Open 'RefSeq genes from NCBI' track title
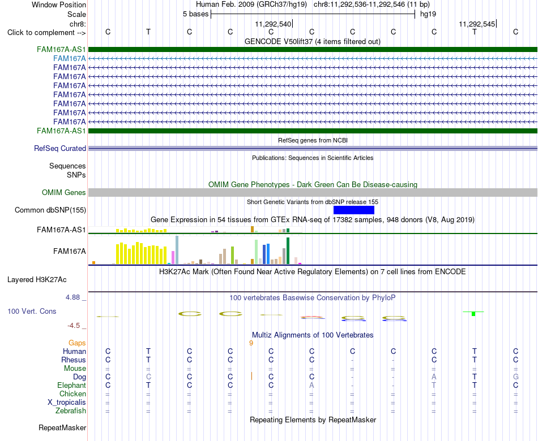Viewport: 538px width, 441px height. click(x=313, y=140)
